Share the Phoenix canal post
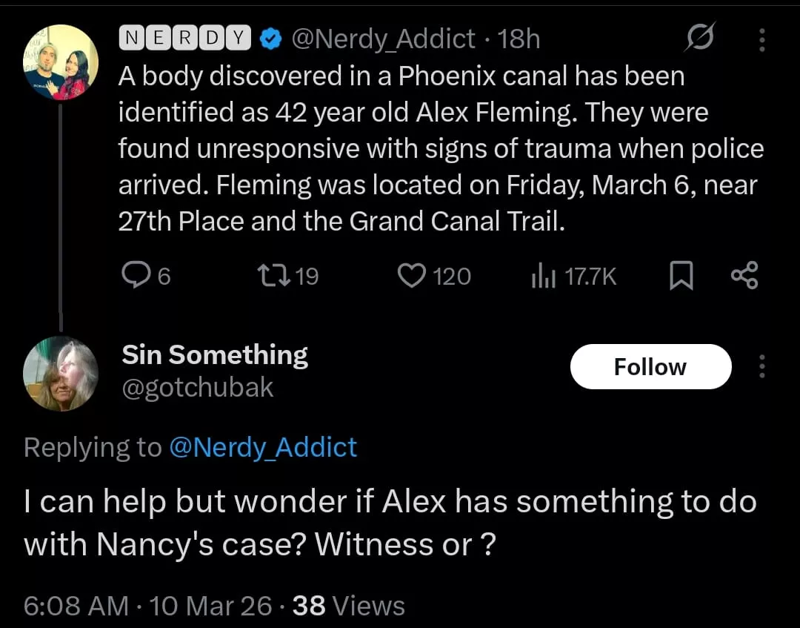The height and width of the screenshot is (628, 800). click(744, 276)
